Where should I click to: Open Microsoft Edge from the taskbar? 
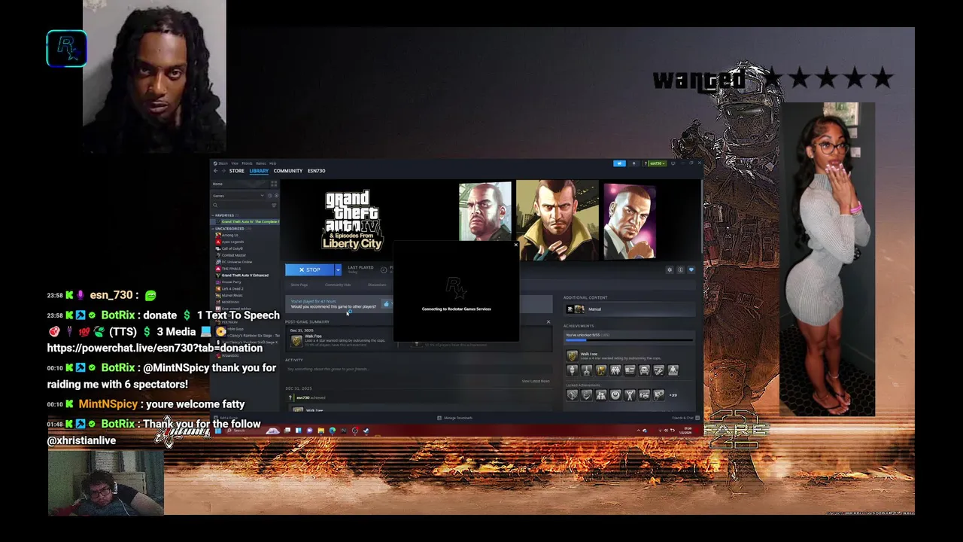332,431
